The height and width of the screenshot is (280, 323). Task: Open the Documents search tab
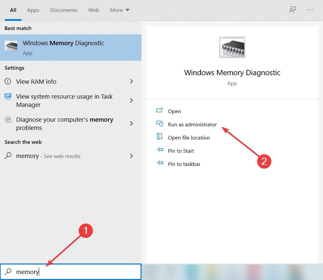click(64, 10)
